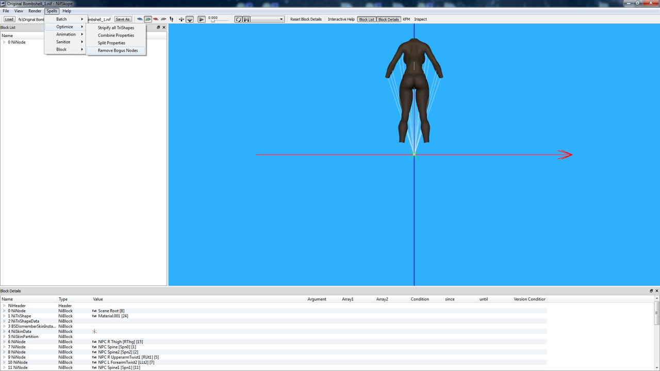Expand the 1 NiTriShape row
The width and height of the screenshot is (660, 371).
tap(4, 316)
